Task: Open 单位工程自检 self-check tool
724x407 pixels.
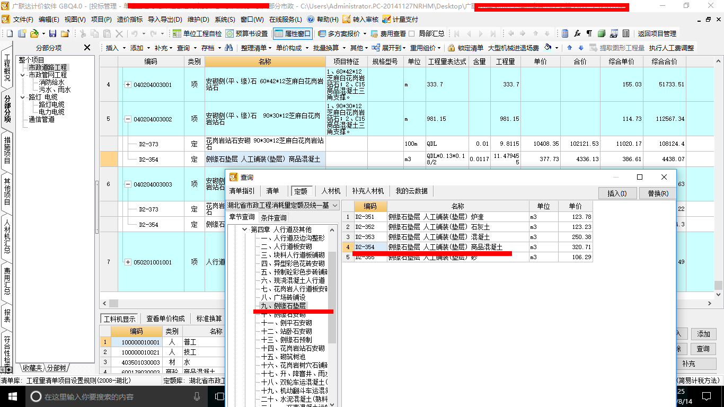Action: (x=197, y=33)
